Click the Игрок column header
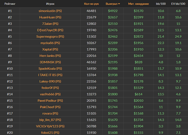This screenshot has height=135, width=188. [x=50, y=4]
